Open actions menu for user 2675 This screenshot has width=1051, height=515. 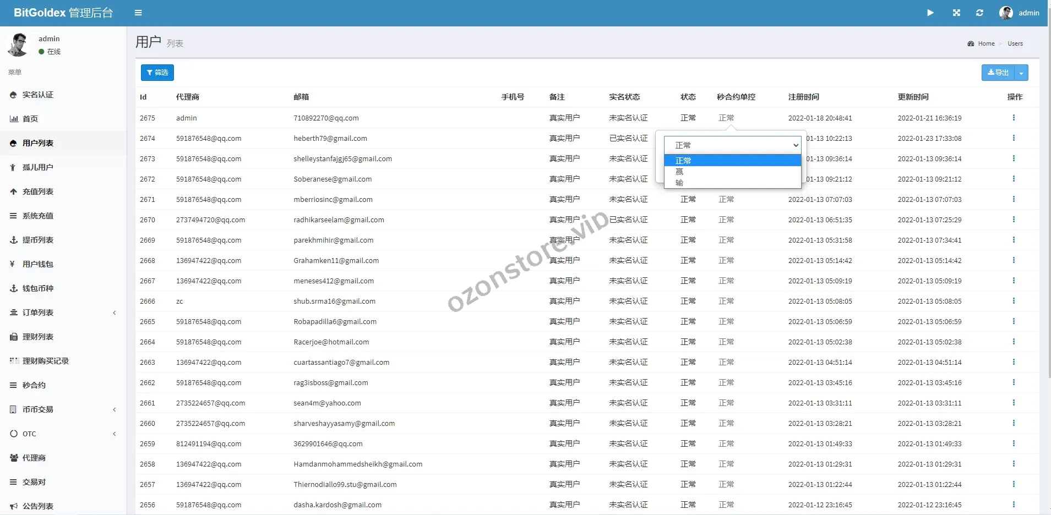[1013, 118]
